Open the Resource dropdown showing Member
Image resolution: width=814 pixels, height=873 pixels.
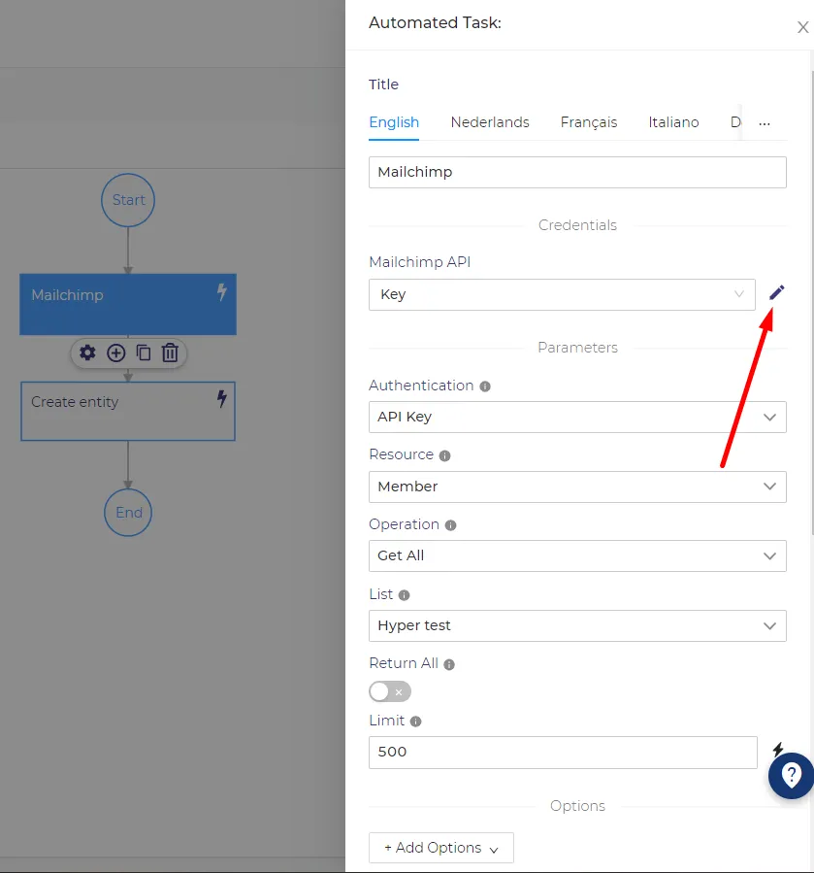pos(577,487)
